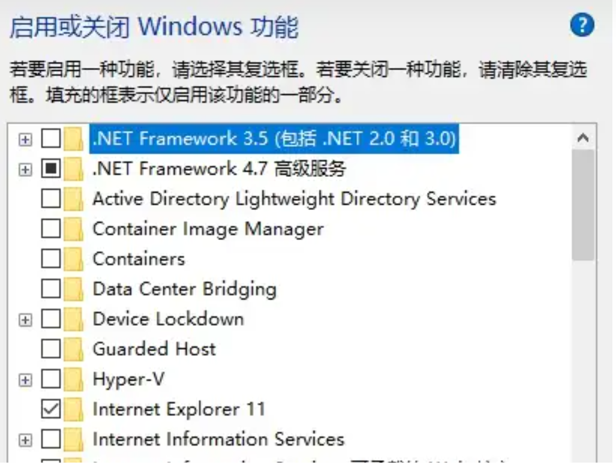The width and height of the screenshot is (616, 468).
Task: Expand the .NET Framework 3.5 node
Action: coord(25,140)
